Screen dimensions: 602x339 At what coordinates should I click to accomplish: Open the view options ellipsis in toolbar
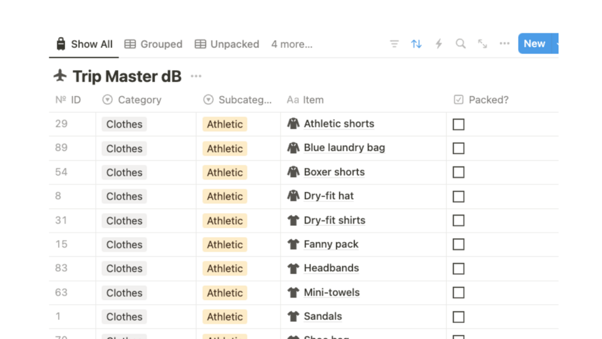[504, 44]
